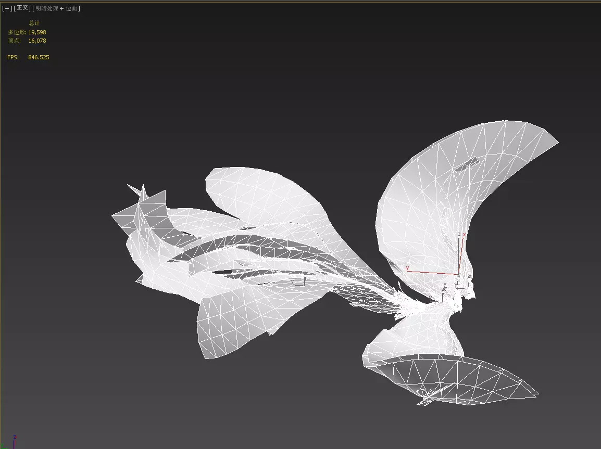
Task: Click the 总计 statistics header
Action: click(34, 23)
